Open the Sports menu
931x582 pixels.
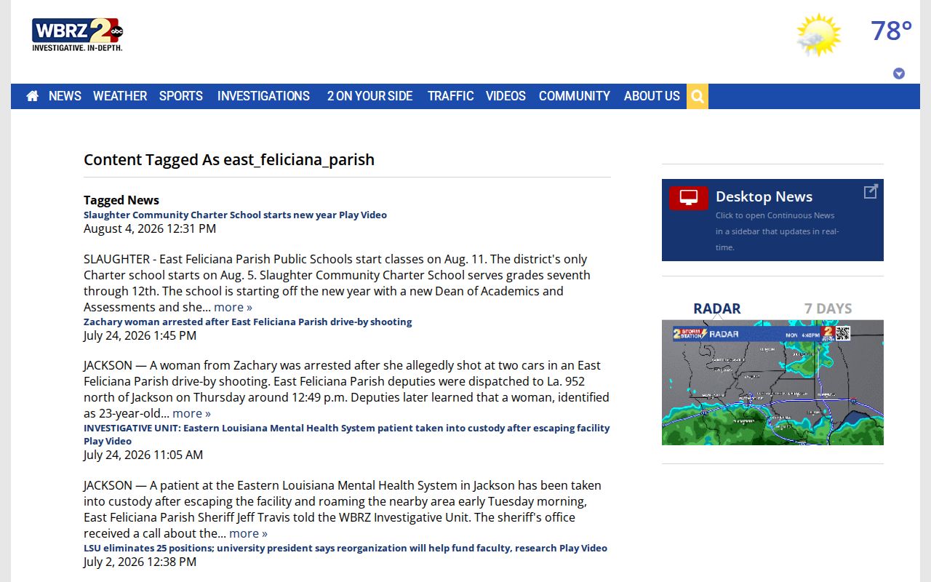181,96
